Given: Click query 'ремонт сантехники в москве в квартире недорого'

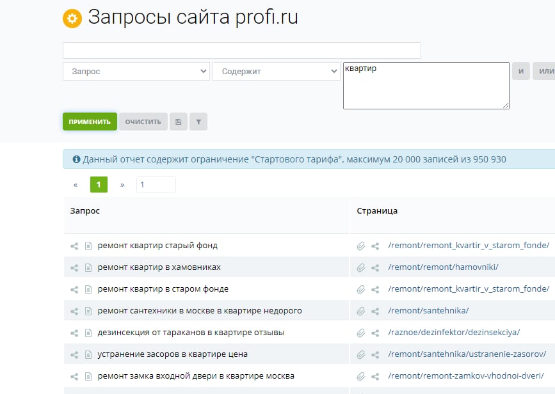Looking at the screenshot, I should pyautogui.click(x=200, y=311).
